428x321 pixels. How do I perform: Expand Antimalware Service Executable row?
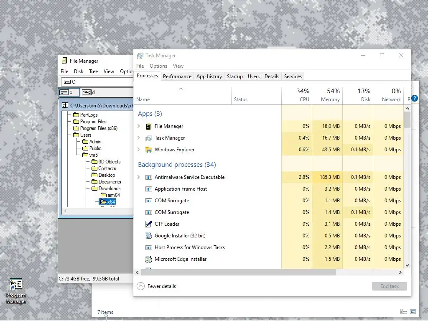139,177
